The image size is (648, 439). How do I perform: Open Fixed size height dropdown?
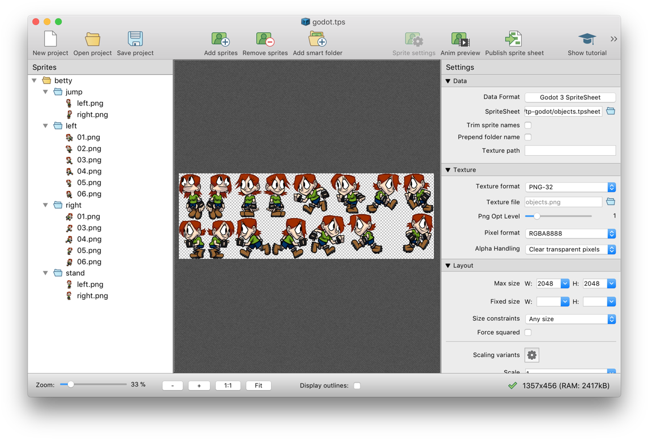coord(611,301)
